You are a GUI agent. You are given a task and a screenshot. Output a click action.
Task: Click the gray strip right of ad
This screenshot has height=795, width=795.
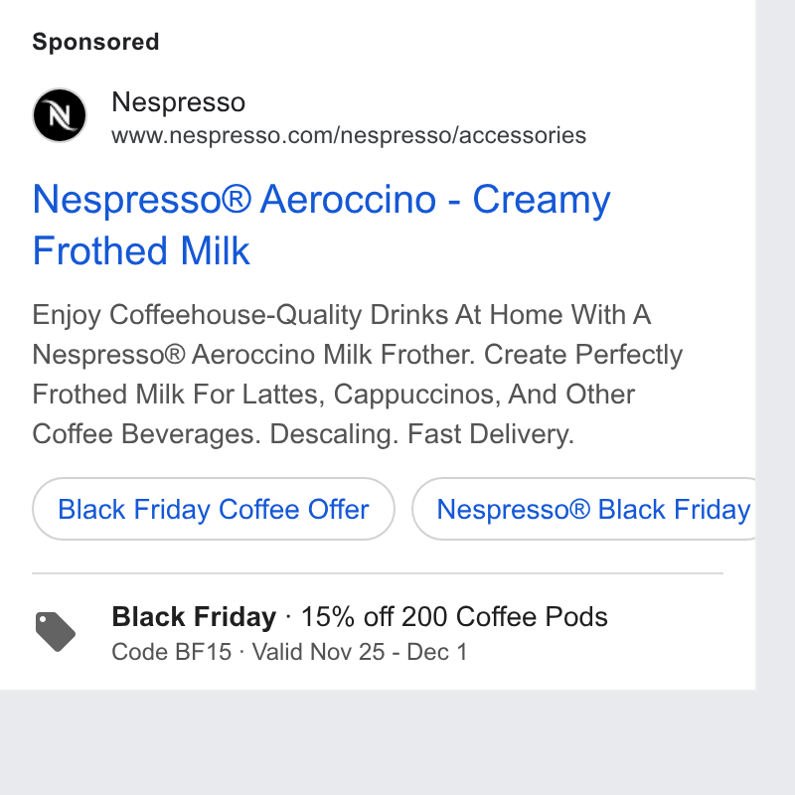pos(775,345)
